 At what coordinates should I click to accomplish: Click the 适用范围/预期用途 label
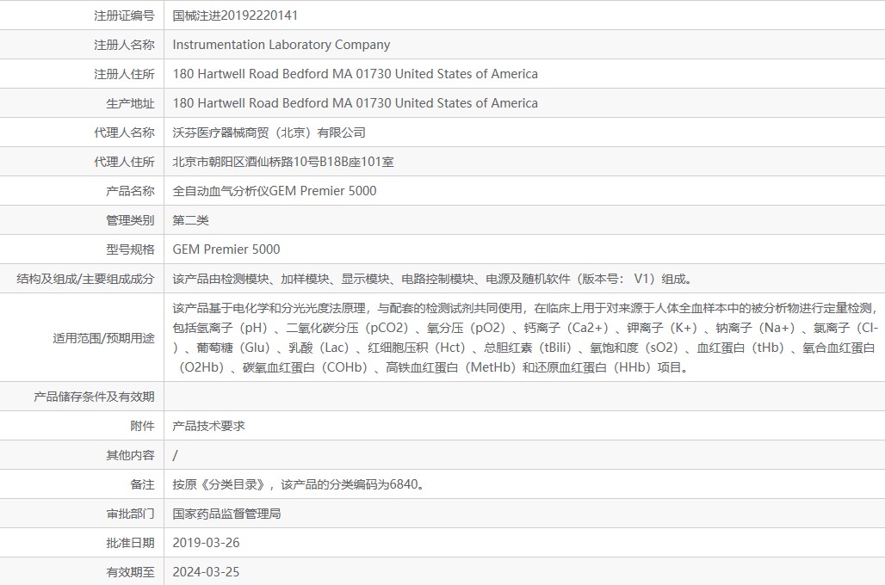[104, 338]
